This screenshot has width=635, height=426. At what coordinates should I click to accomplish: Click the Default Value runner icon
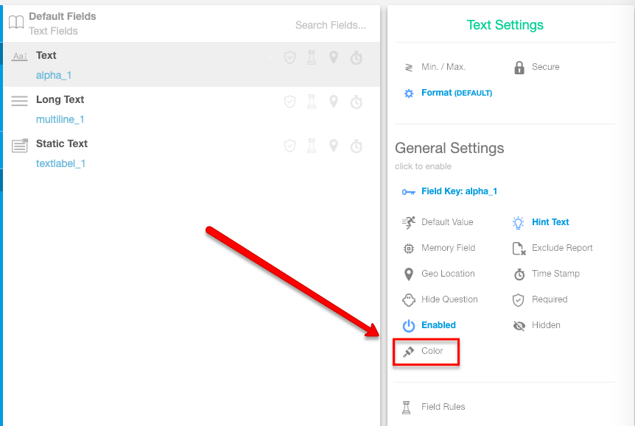pyautogui.click(x=409, y=222)
